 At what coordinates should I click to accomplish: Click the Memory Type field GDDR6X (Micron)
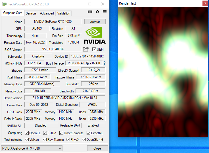42,84
